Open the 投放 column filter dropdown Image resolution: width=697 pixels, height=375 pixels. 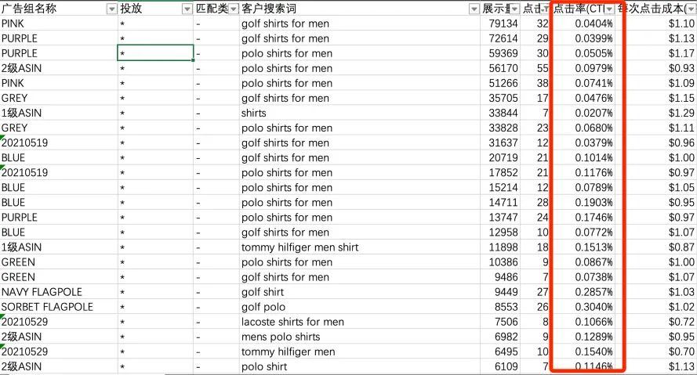pos(187,9)
